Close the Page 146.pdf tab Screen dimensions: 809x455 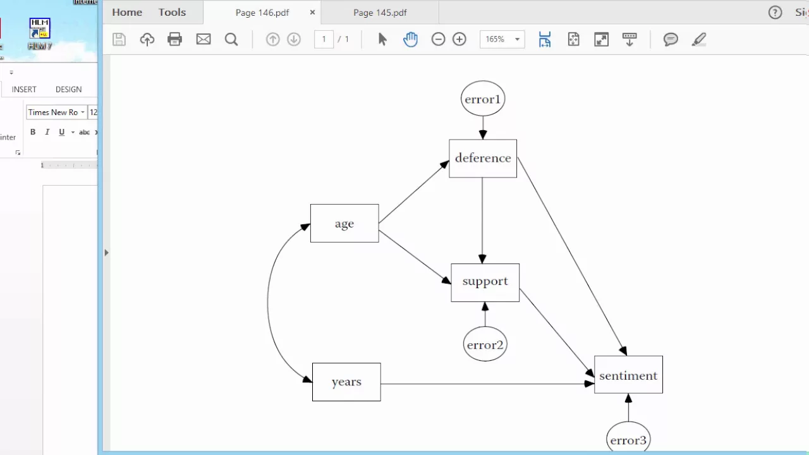tap(312, 12)
